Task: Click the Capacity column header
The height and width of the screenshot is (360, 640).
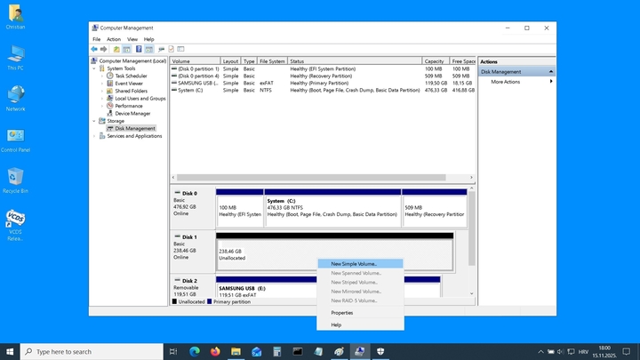Action: 434,61
